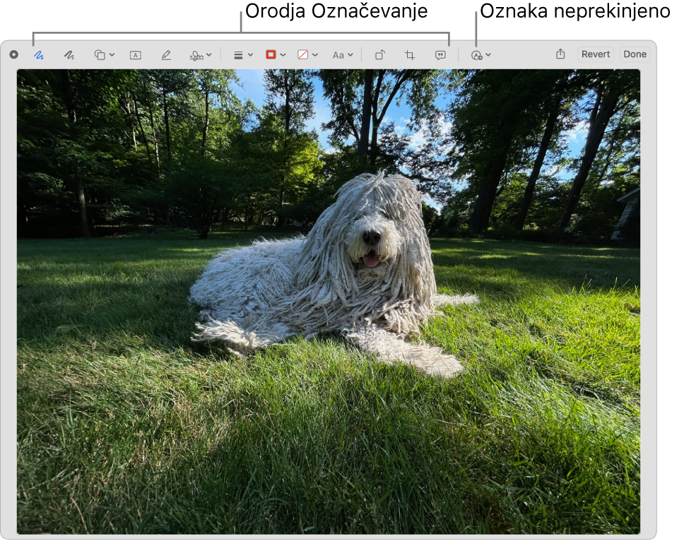Expand the Continuity Markup dropdown arrow
This screenshot has height=541, width=684.
488,55
